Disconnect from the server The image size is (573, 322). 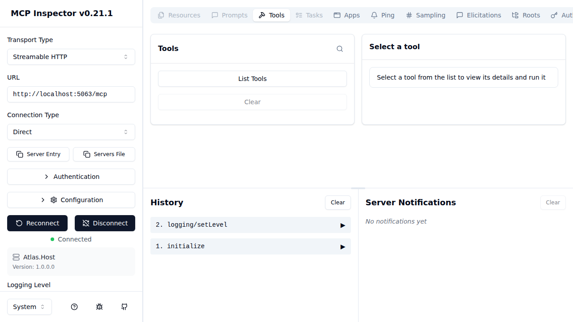click(105, 223)
